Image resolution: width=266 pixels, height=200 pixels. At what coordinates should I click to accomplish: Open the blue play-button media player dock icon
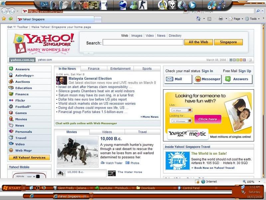(x=192, y=5)
